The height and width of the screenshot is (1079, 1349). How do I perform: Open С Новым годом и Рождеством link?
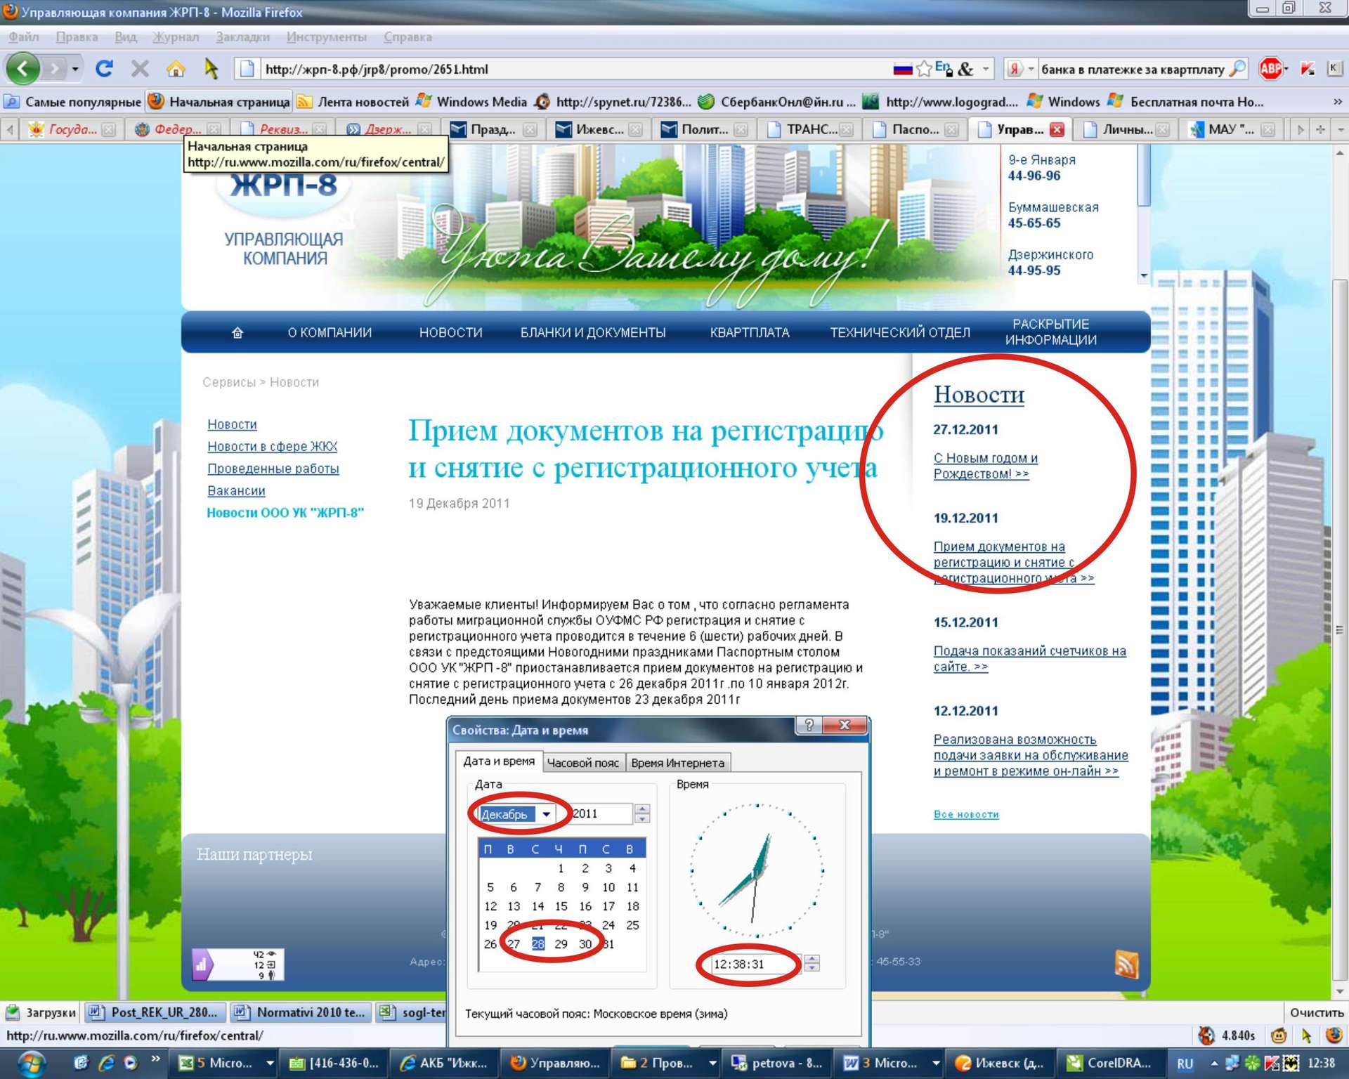tap(985, 466)
